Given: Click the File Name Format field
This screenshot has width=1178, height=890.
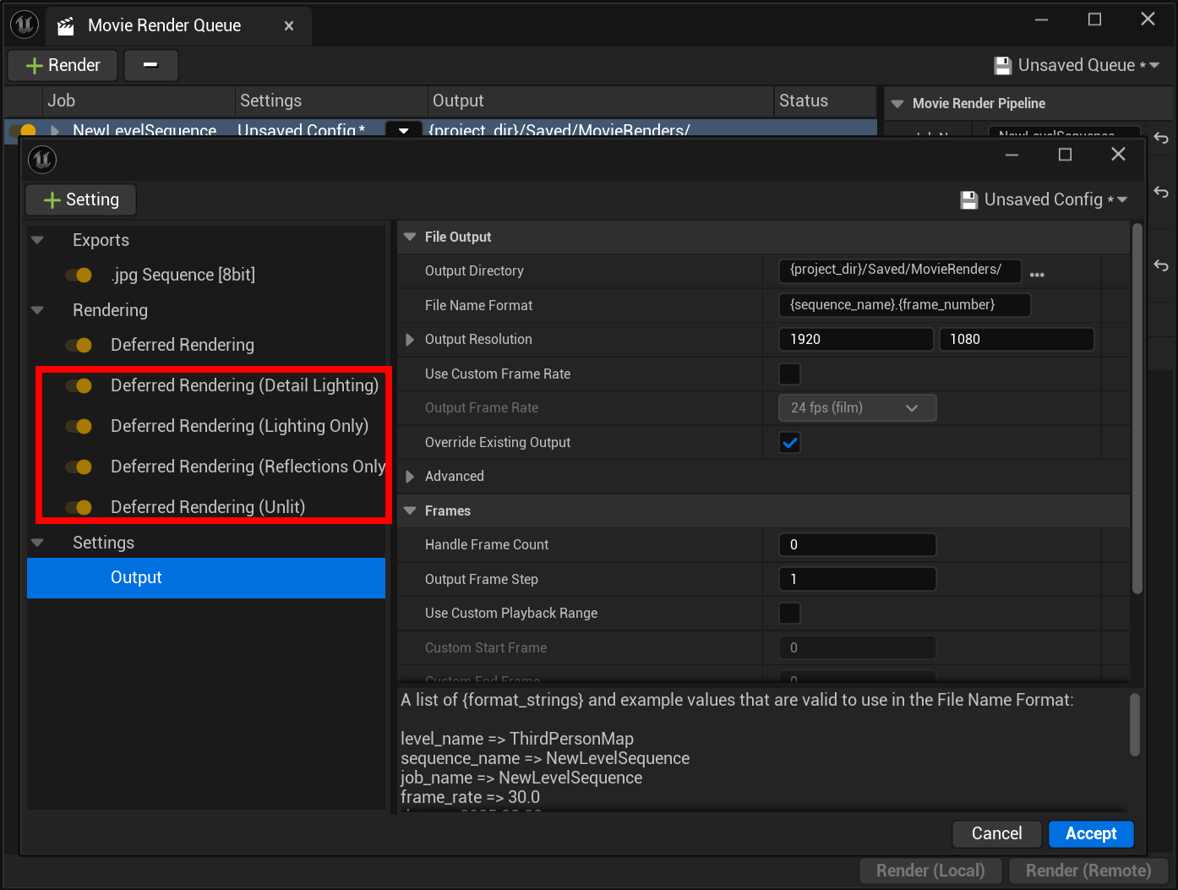Looking at the screenshot, I should click(904, 305).
